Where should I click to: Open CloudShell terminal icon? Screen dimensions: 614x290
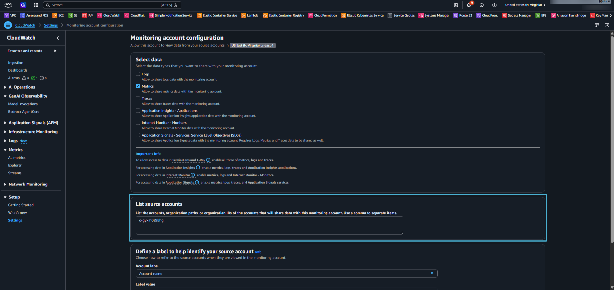(x=456, y=5)
